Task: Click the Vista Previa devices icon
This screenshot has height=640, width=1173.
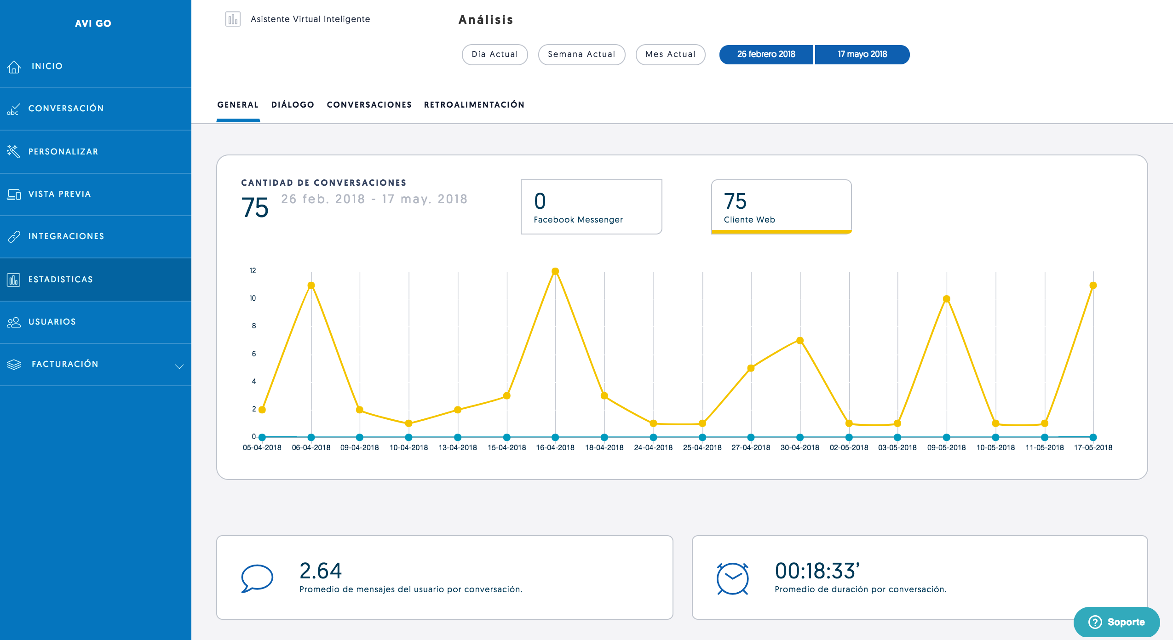Action: [x=14, y=194]
